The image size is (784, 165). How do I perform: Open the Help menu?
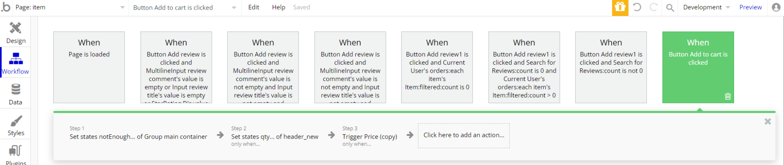coord(279,7)
